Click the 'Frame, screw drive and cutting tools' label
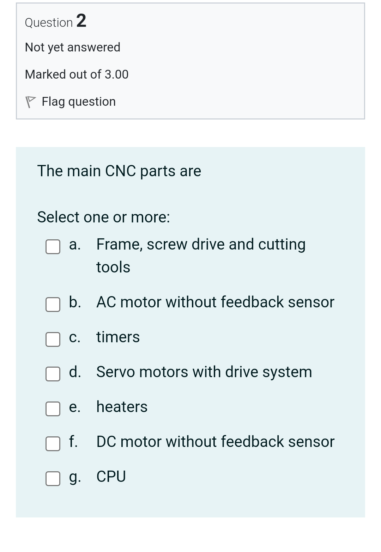 (201, 245)
